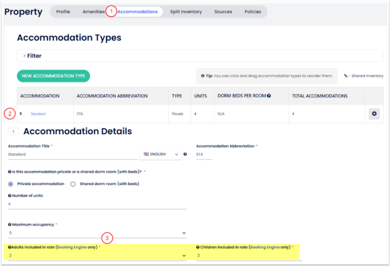This screenshot has width=390, height=266.
Task: Open the Standard accommodation link
Action: pos(38,114)
